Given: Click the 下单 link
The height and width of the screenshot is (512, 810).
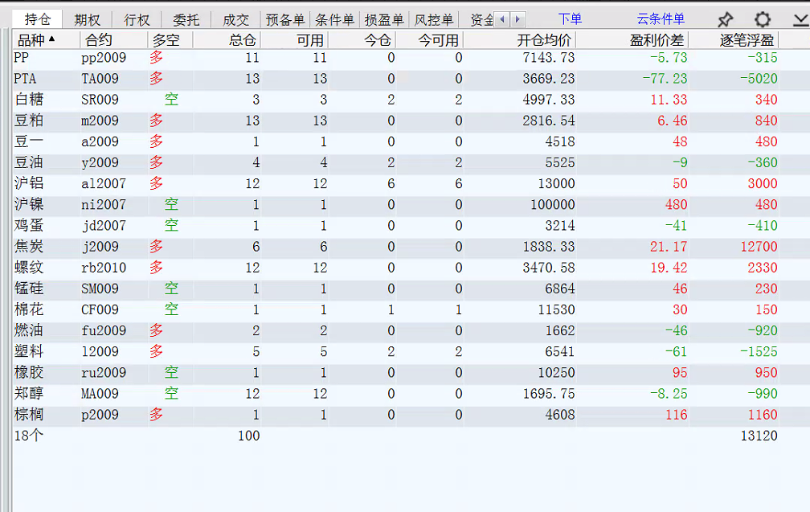Looking at the screenshot, I should point(570,19).
